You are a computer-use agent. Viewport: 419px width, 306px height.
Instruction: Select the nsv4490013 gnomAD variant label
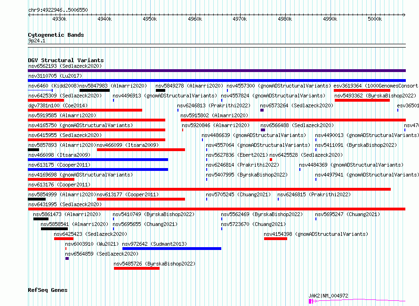point(367,135)
